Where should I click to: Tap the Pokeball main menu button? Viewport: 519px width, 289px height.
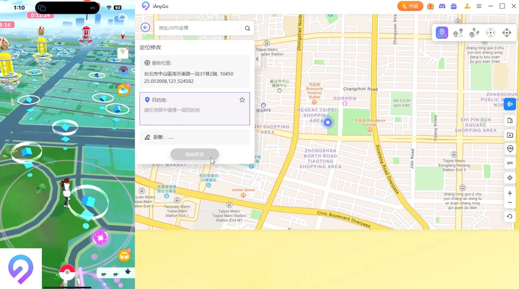point(67,273)
